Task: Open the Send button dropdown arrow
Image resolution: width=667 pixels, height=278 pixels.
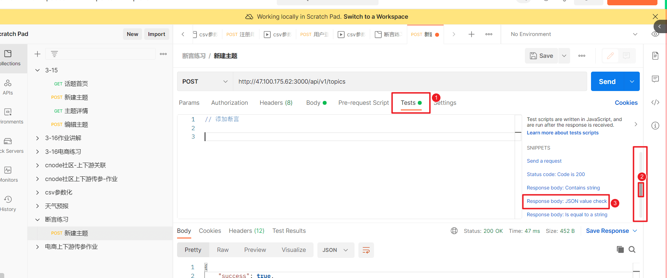Action: [632, 81]
